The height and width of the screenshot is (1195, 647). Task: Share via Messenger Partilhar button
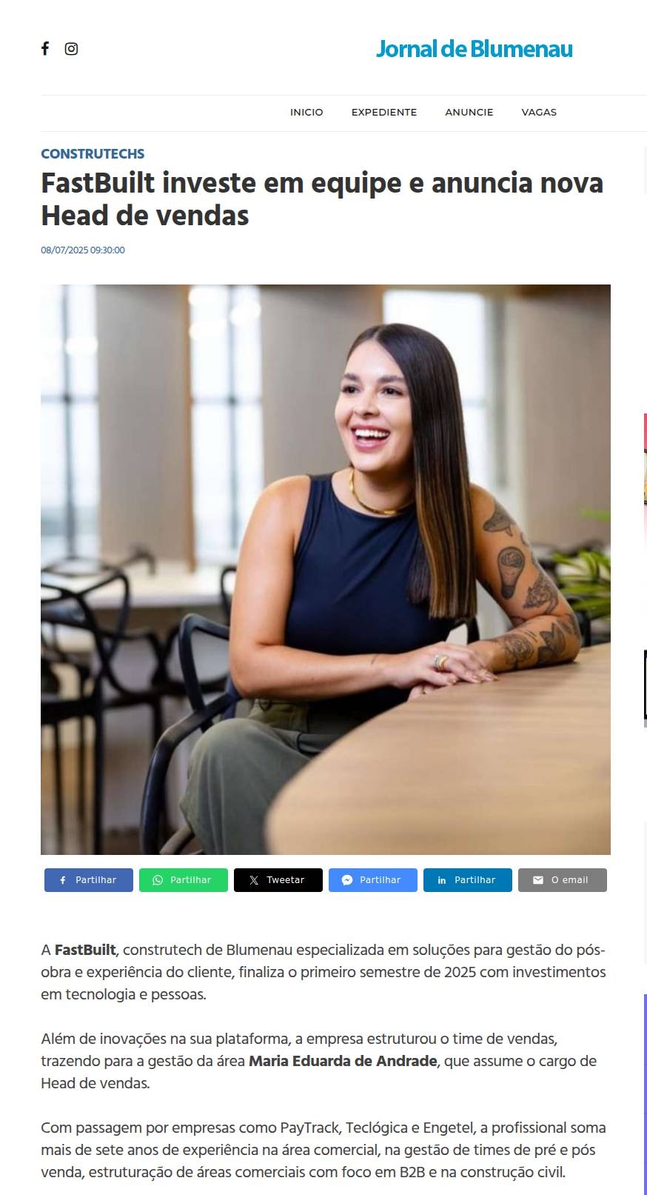(x=373, y=880)
